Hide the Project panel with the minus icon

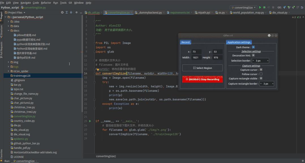81,12
